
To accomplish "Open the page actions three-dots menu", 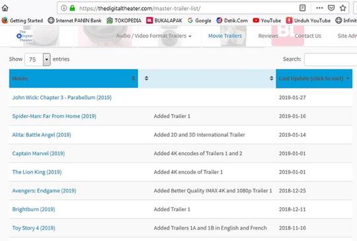I will [x=319, y=8].
